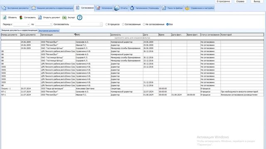266x149 pixels.
Task: Select the Согласованные radio button
Action: click(x=123, y=24)
